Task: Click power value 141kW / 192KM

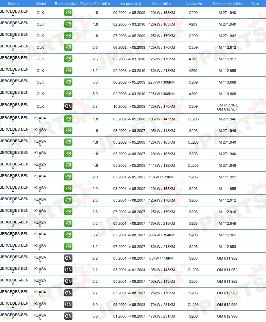Action: point(162,165)
